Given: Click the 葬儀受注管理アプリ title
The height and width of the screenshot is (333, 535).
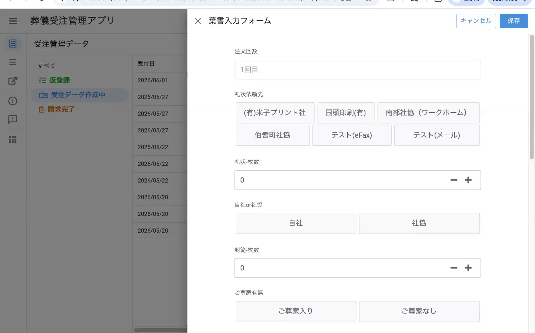Looking at the screenshot, I should 72,21.
